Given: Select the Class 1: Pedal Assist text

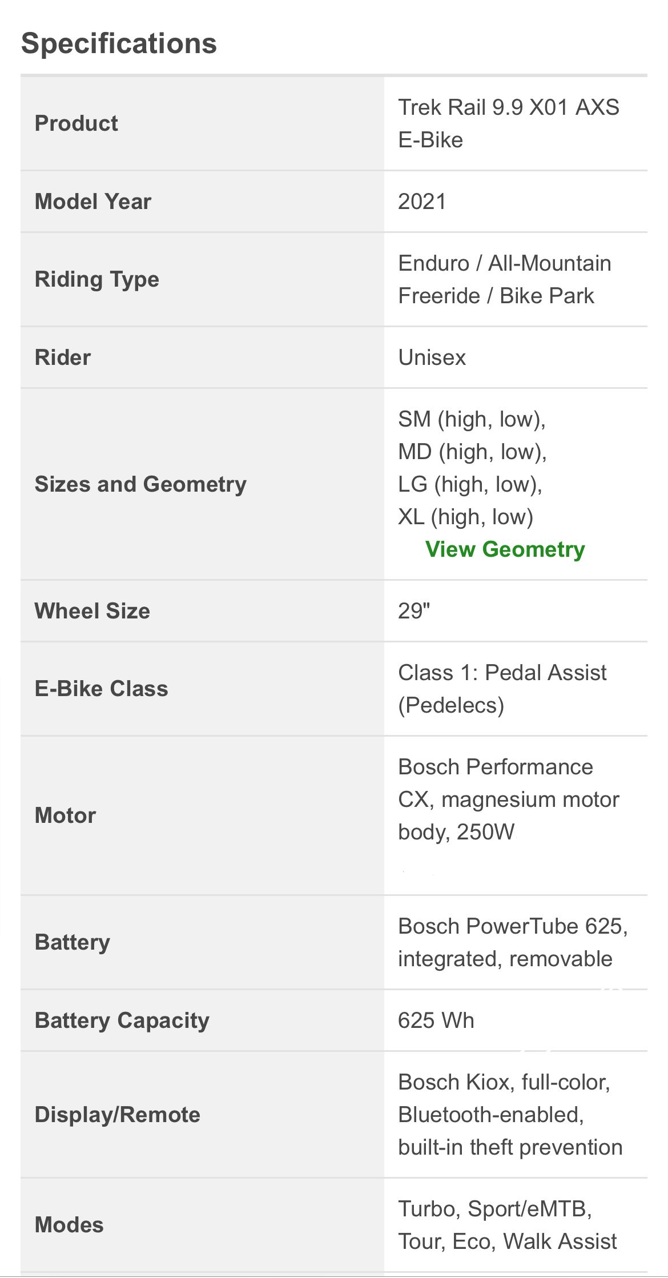Looking at the screenshot, I should [x=502, y=673].
